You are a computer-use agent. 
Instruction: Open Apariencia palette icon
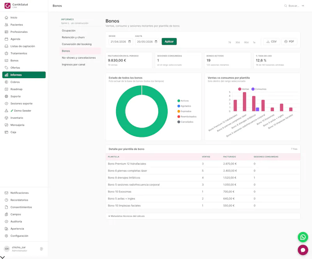6,229
